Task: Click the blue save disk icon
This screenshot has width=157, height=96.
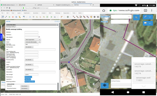Action: pyautogui.click(x=16, y=17)
